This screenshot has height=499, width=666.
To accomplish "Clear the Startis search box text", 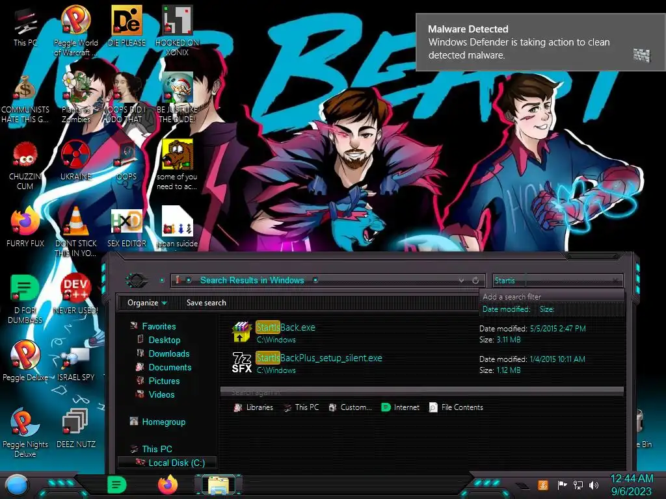I will coord(615,281).
